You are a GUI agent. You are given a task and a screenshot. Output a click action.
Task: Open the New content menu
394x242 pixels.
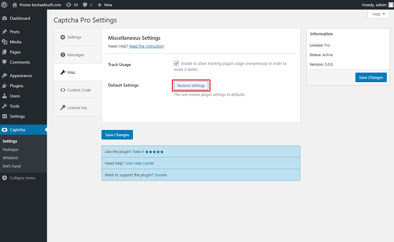pyautogui.click(x=105, y=5)
